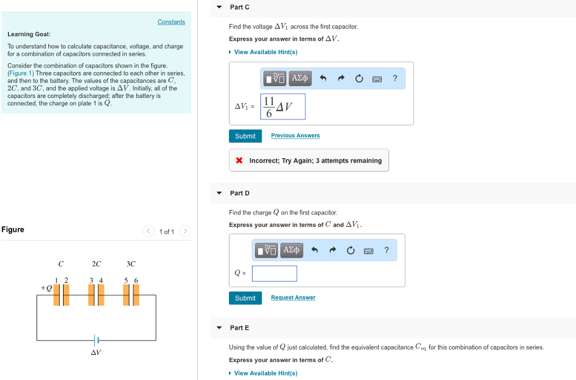
Task: Open help for Part C answer box
Action: tap(395, 79)
